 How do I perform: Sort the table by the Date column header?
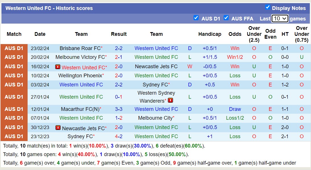[x=40, y=34]
